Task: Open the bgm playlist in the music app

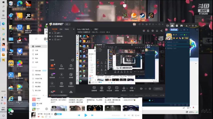Action: tap(39, 109)
